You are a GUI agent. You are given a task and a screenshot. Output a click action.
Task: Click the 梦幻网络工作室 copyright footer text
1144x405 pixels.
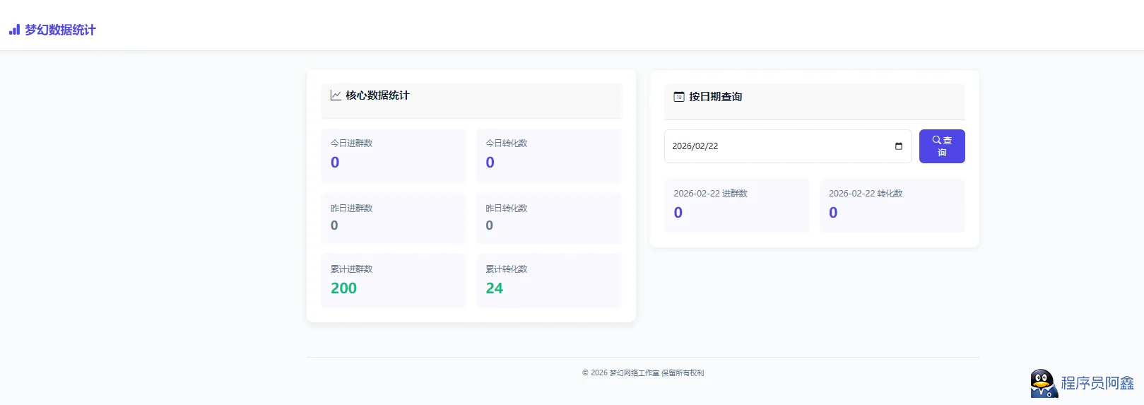[642, 373]
